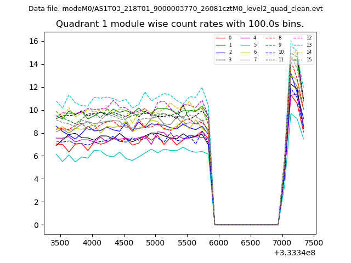Click the x-axis offset label +3.3334e8
The image size is (351, 263).
(294, 253)
